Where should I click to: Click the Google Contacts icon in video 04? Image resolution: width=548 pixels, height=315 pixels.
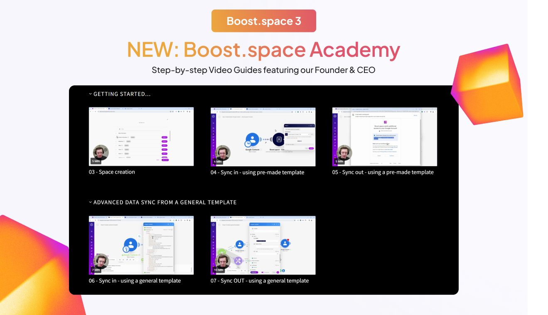(252, 140)
